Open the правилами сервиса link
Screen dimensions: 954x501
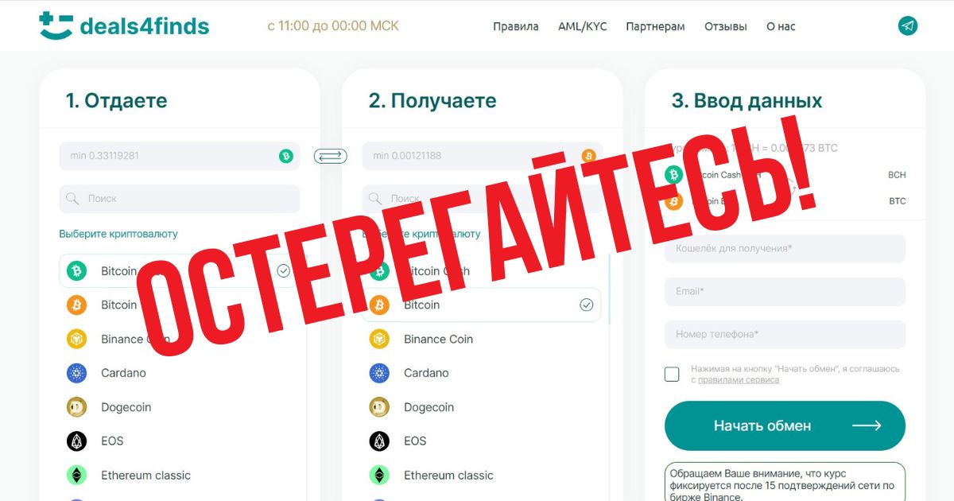[x=739, y=380]
